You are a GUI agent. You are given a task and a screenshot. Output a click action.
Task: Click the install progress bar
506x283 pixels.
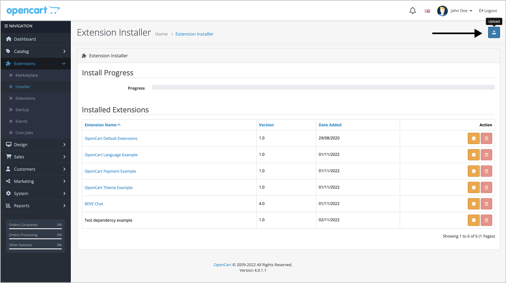(323, 87)
